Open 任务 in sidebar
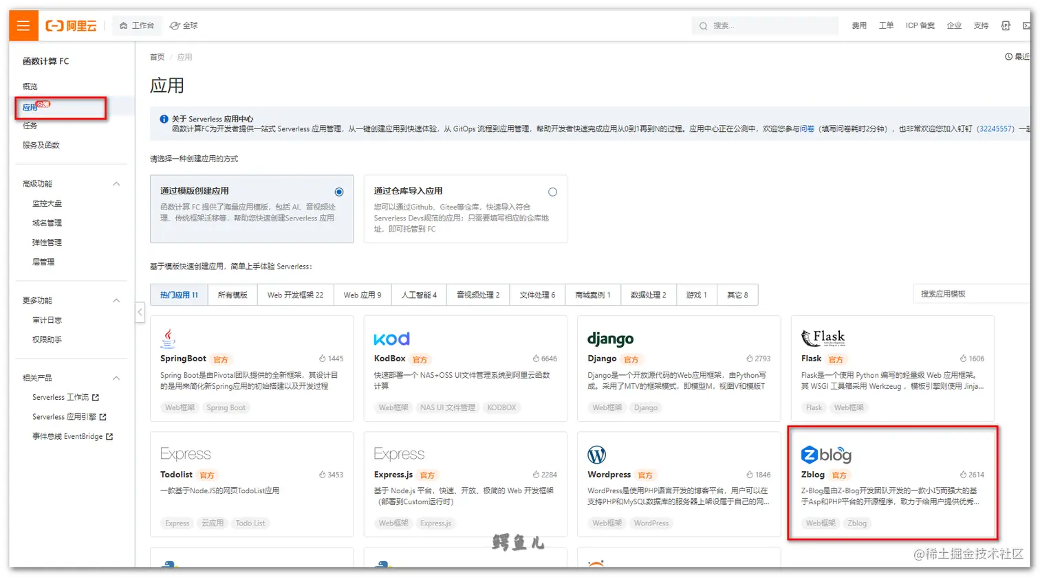Image resolution: width=1040 pixels, height=577 pixels. pyautogui.click(x=30, y=126)
